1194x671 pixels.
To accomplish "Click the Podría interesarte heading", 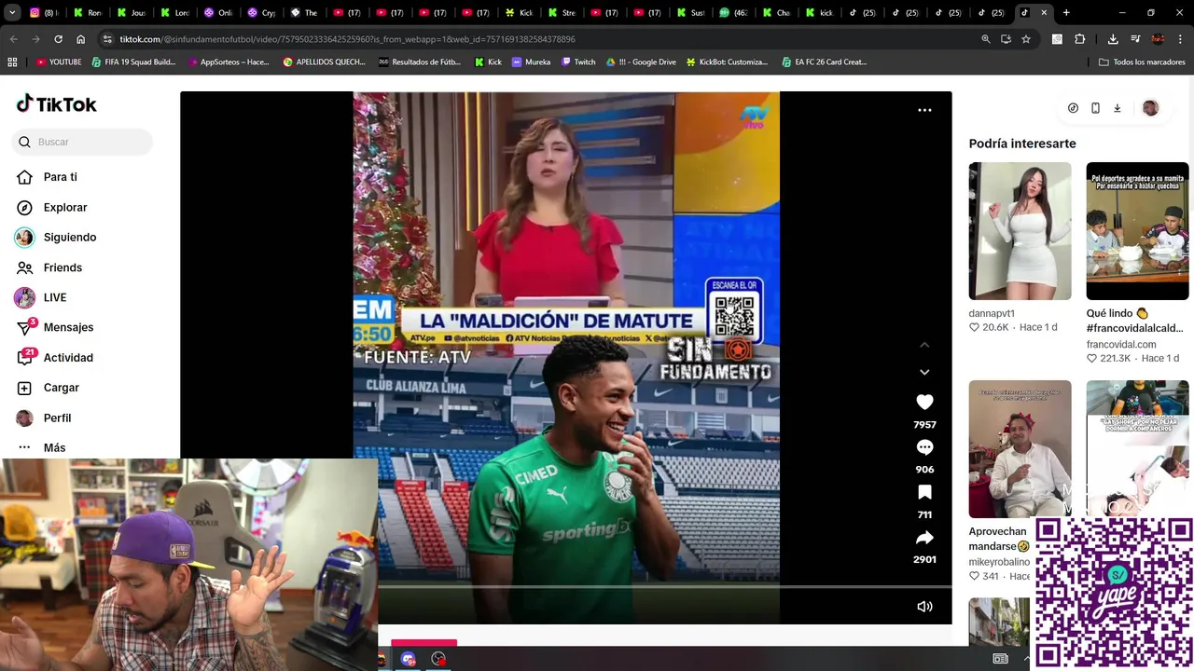I will [x=1022, y=144].
